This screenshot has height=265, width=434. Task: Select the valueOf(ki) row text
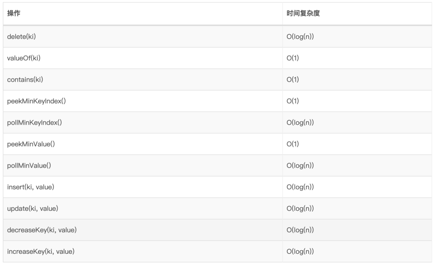[24, 58]
